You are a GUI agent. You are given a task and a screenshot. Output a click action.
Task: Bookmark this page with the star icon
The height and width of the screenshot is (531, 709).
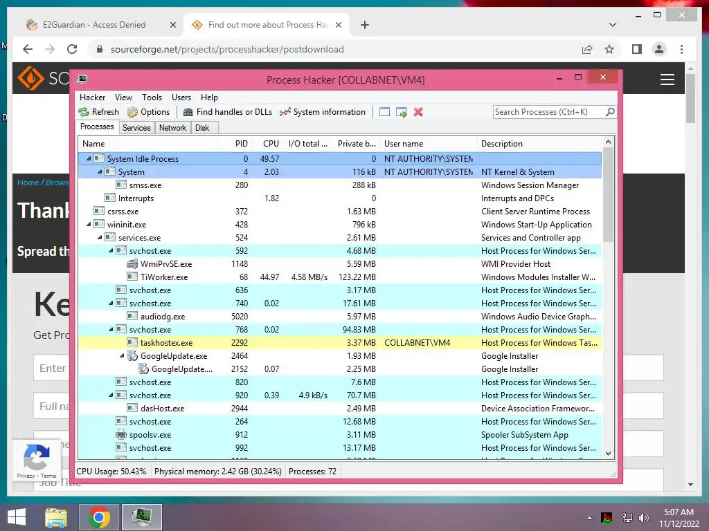tap(609, 49)
